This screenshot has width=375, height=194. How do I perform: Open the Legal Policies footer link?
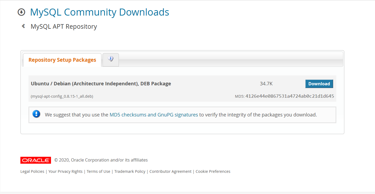tap(32, 171)
